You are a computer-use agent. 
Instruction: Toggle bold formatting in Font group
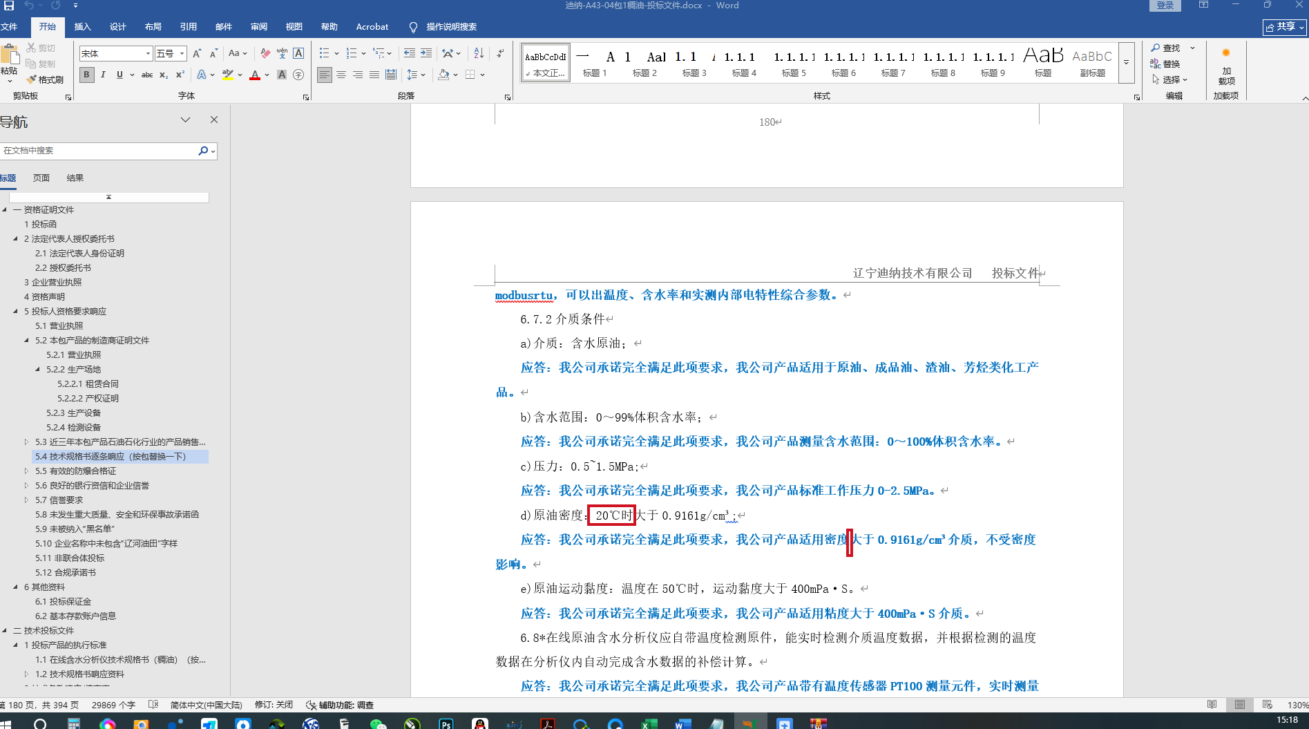pos(86,75)
